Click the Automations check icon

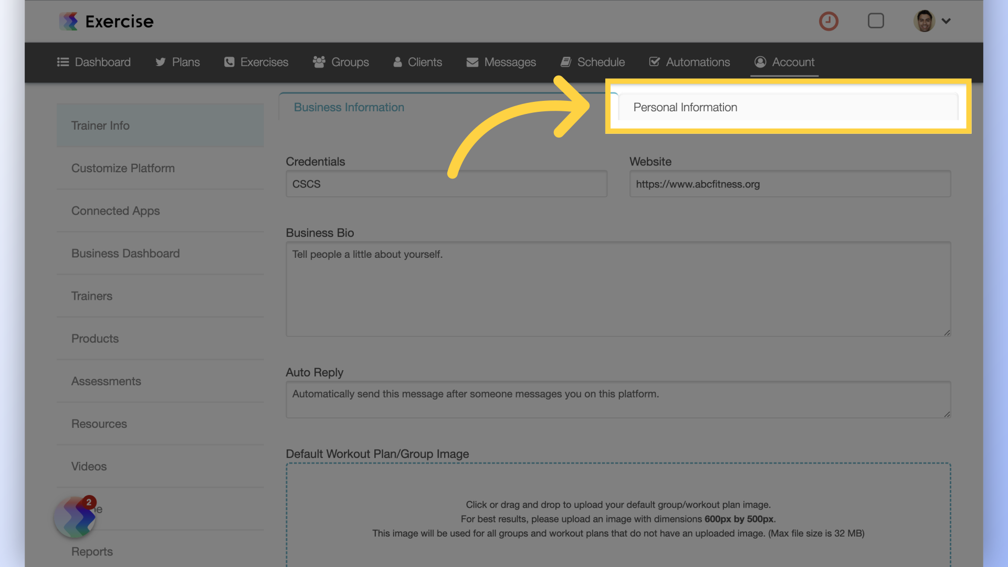tap(655, 62)
